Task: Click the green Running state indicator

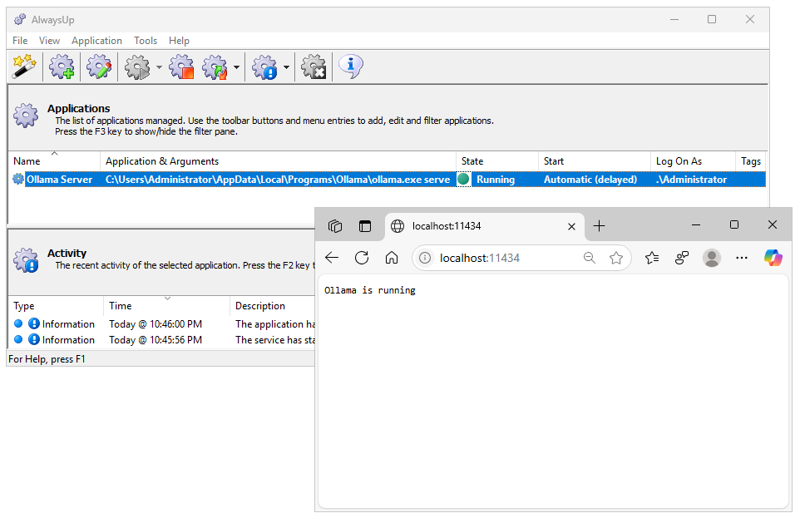Action: pos(463,179)
